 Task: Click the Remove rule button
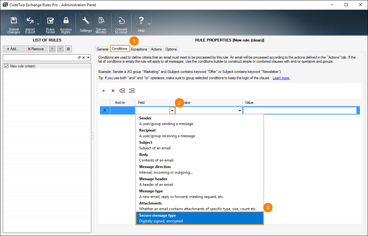pyautogui.click(x=37, y=49)
